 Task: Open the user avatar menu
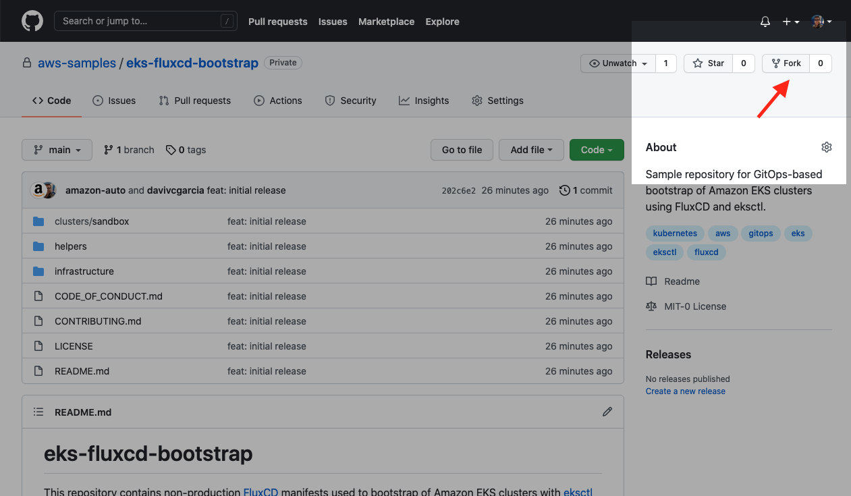coord(821,22)
